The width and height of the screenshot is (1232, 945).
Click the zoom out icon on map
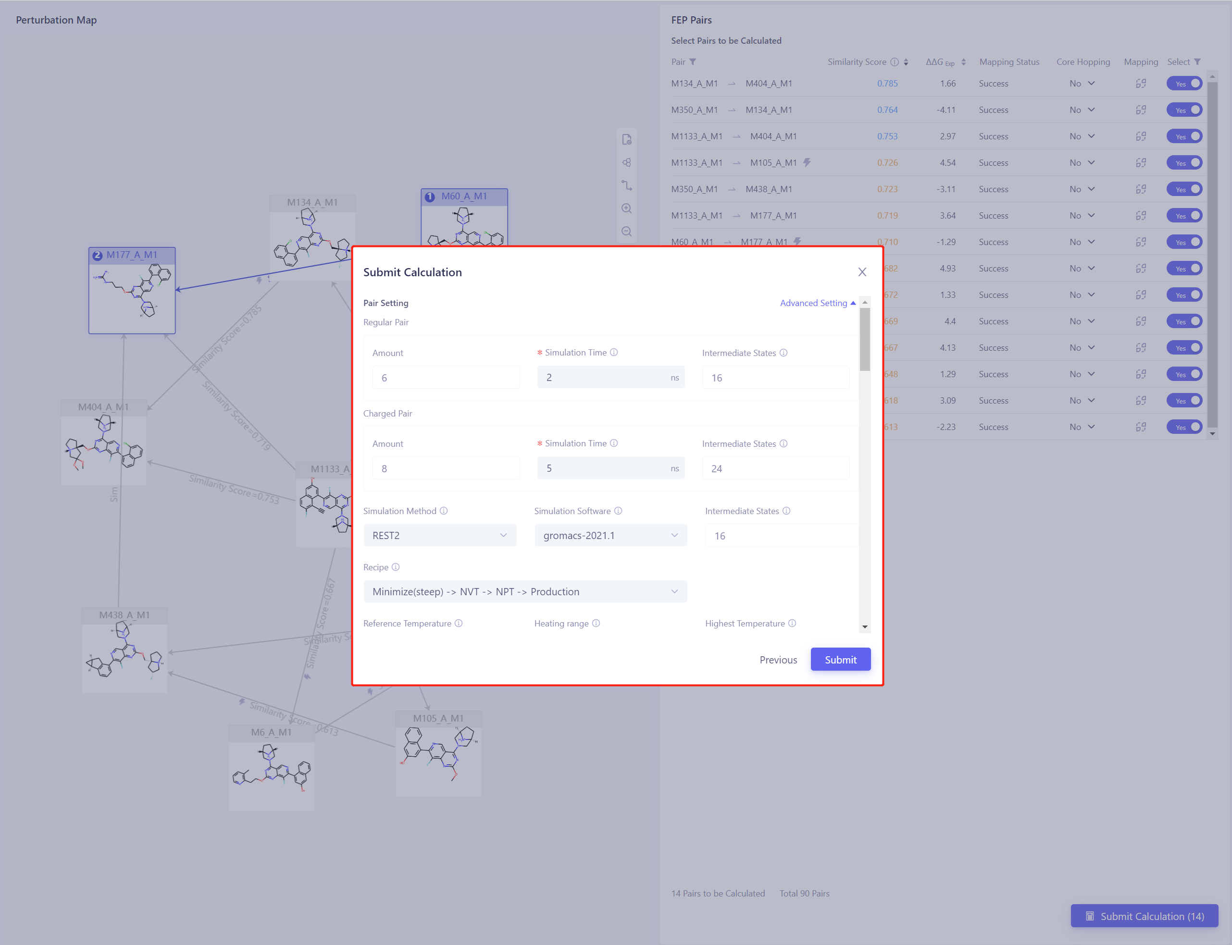626,231
